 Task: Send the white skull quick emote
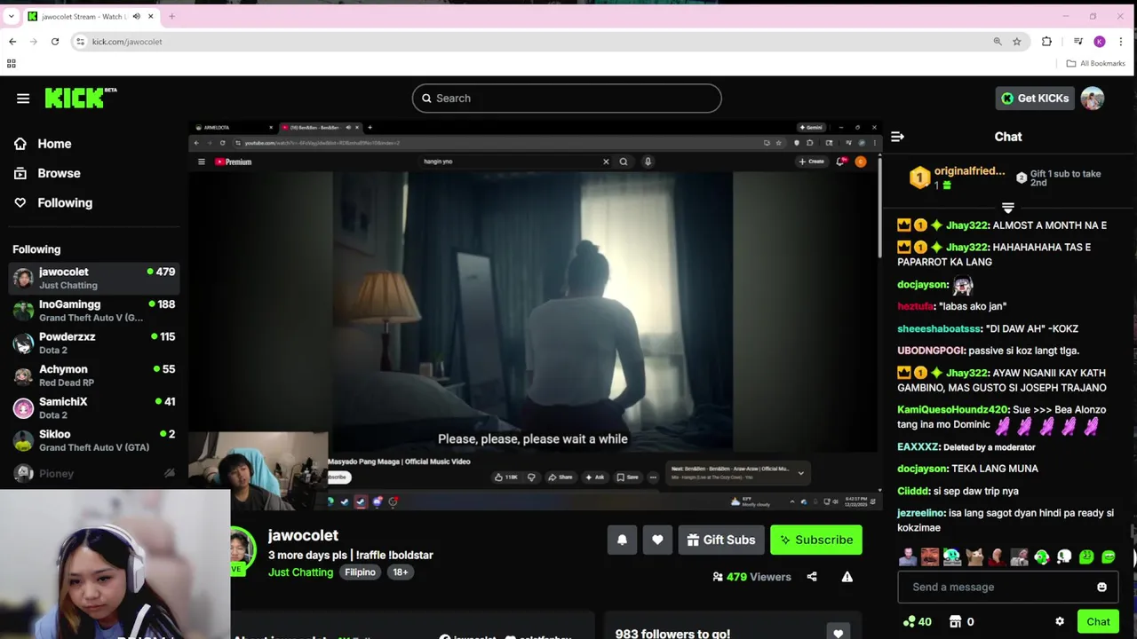tap(1063, 557)
